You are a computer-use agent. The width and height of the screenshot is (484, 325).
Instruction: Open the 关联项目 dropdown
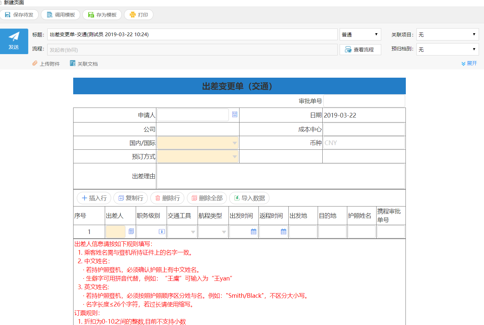point(447,35)
